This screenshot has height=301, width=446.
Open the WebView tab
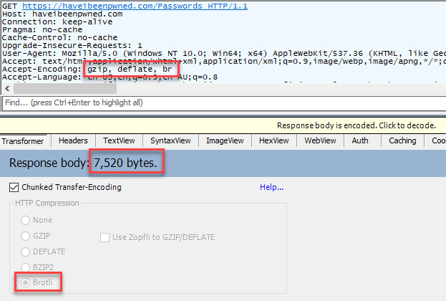320,140
